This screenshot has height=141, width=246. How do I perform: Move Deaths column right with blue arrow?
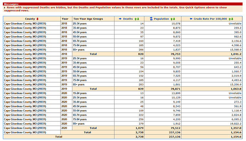(x=120, y=19)
